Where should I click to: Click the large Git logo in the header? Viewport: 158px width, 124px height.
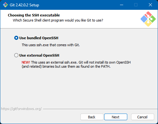(148, 19)
